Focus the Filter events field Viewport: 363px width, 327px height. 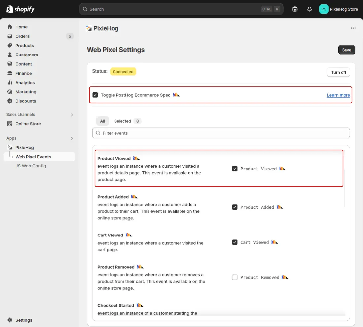(x=221, y=133)
